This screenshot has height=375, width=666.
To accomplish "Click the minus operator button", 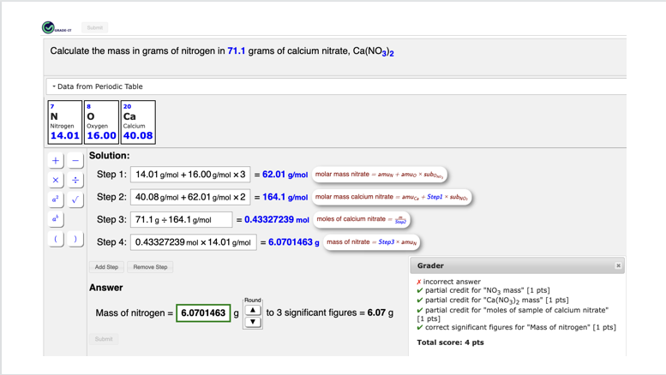I will tap(75, 160).
